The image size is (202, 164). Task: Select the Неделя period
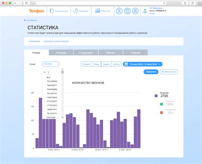[x=107, y=64]
